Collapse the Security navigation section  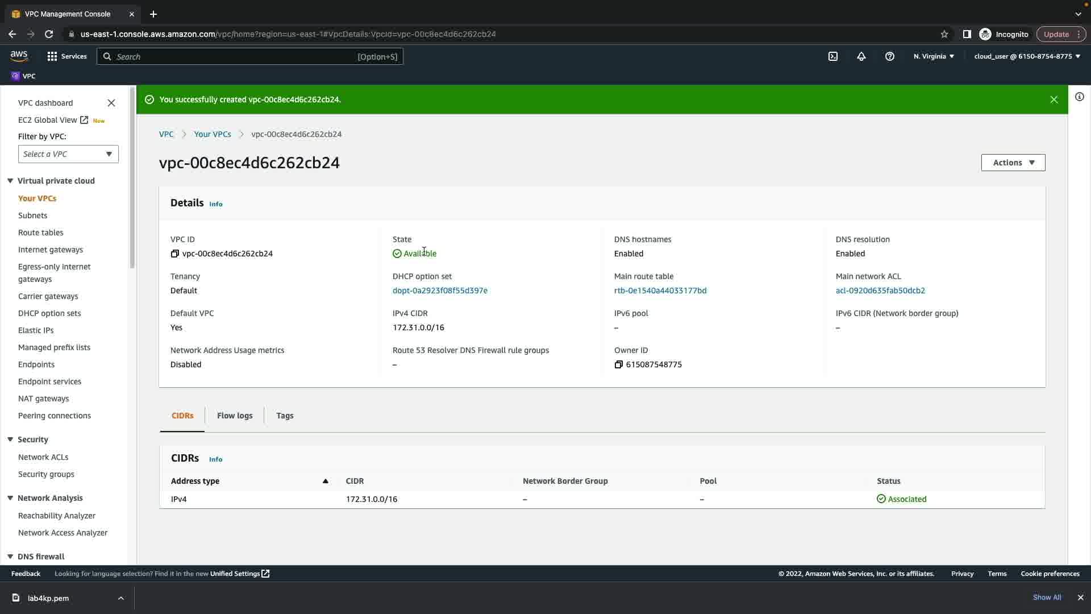[x=10, y=439]
